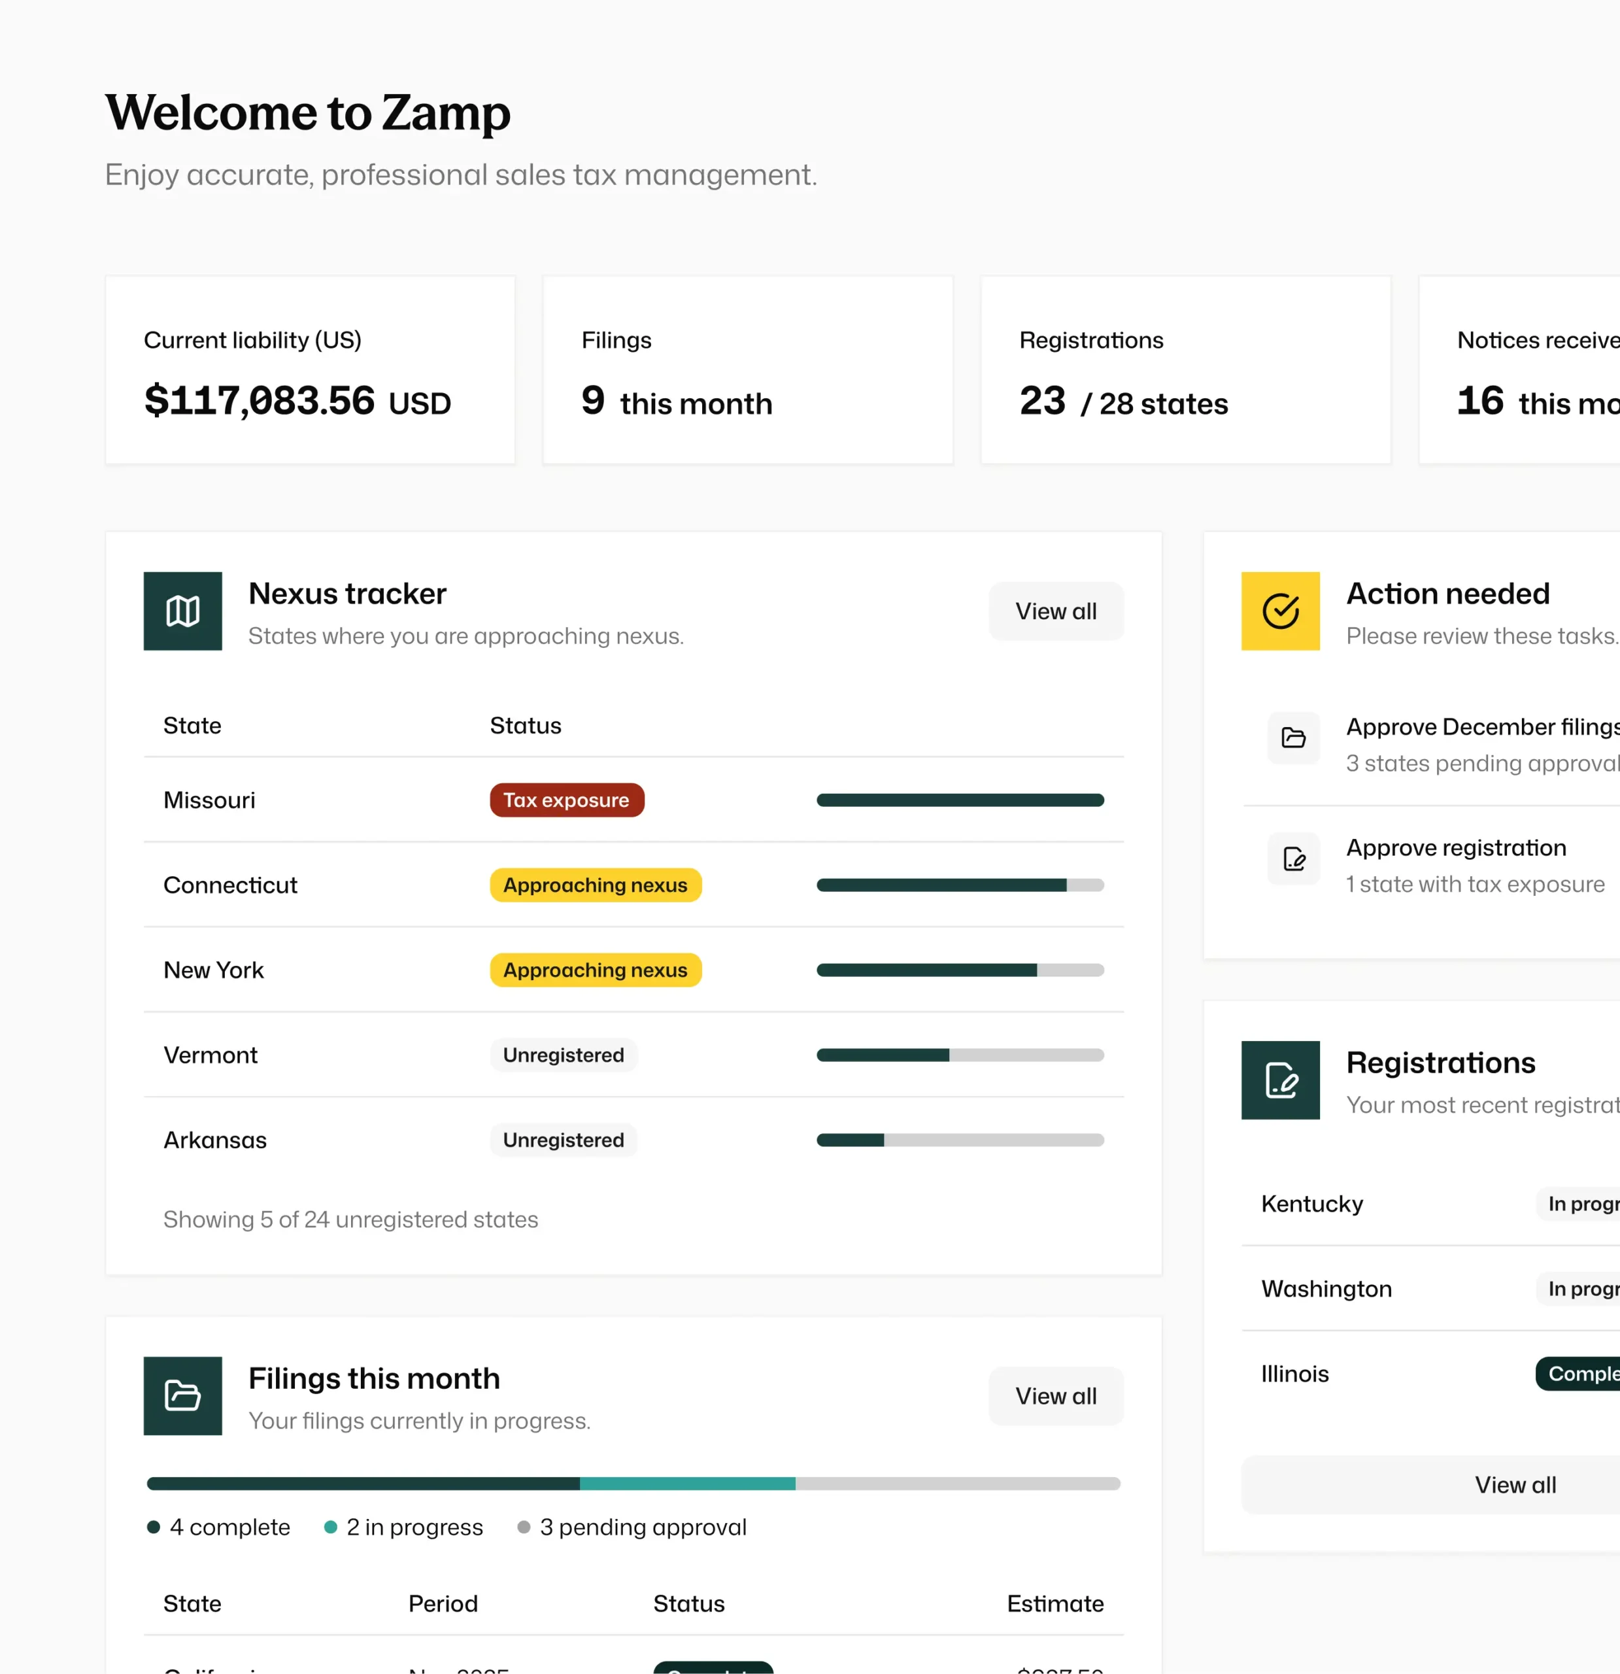Click edit-document icon beside Approve registration

1293,859
